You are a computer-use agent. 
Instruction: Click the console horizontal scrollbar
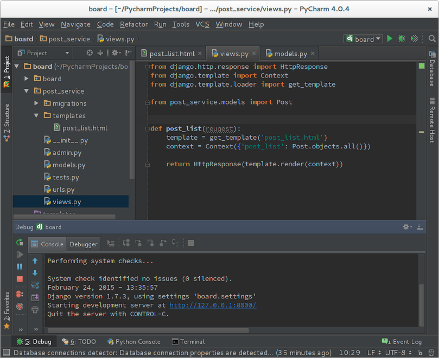[x=148, y=330]
